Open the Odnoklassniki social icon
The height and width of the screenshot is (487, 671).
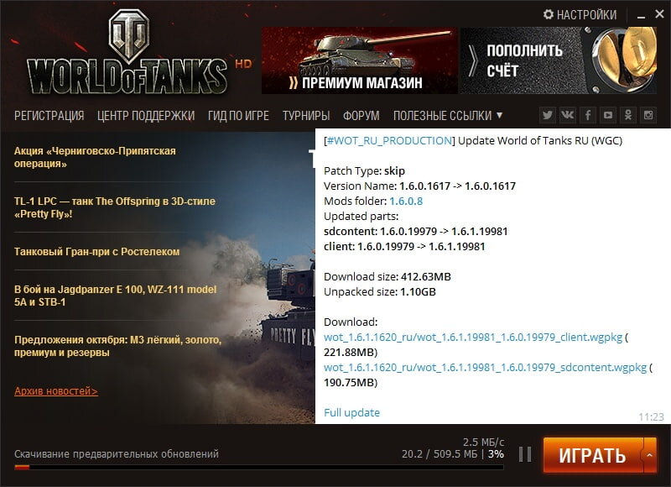coord(628,115)
